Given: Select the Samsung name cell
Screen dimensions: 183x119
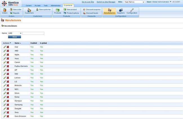Looking at the screenshot, I should (x=19, y=105).
